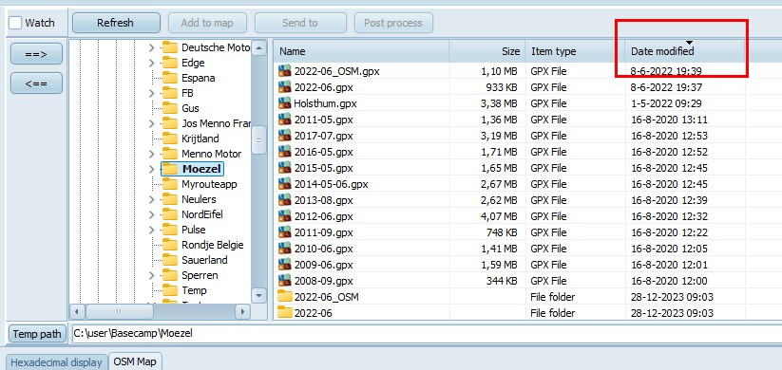Click the path field showing C:\user\Basecamp\Moezel
782x370 pixels.
point(427,334)
